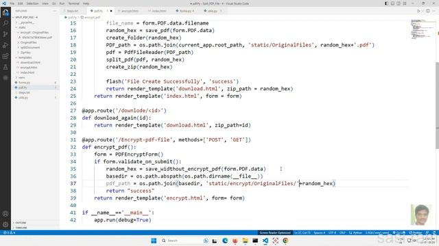
Task: Click the editor vertical scrollbar
Action: 438,106
